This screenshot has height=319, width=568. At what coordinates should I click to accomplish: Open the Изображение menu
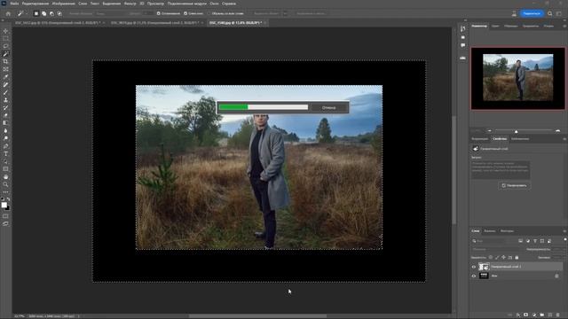coord(63,4)
